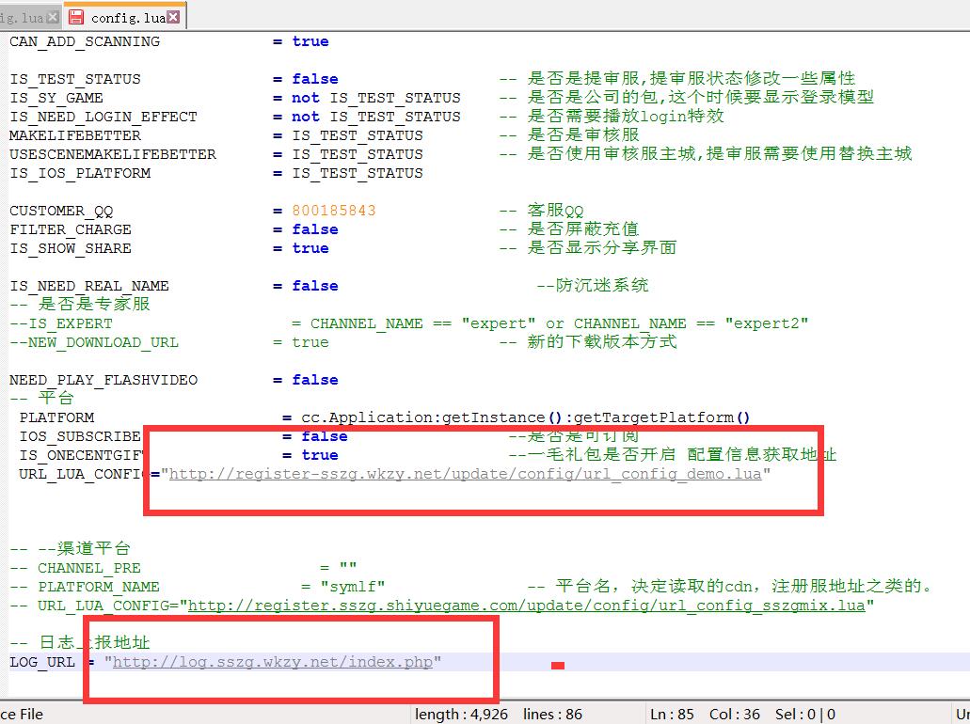Click the true value of IS_SHOW_SHARE
The image size is (970, 724).
(310, 248)
